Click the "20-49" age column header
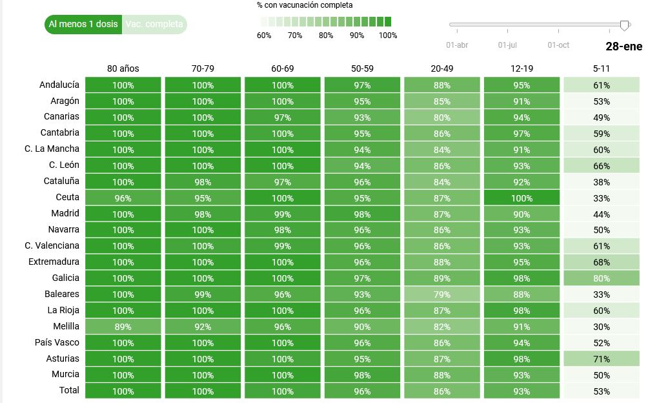Screen dimensions: 659x403 (442, 68)
